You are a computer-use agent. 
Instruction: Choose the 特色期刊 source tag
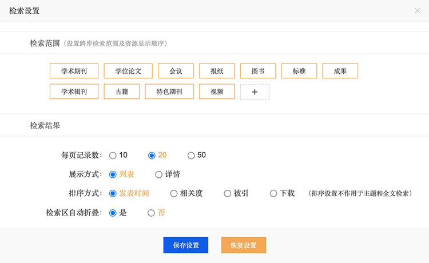click(169, 92)
